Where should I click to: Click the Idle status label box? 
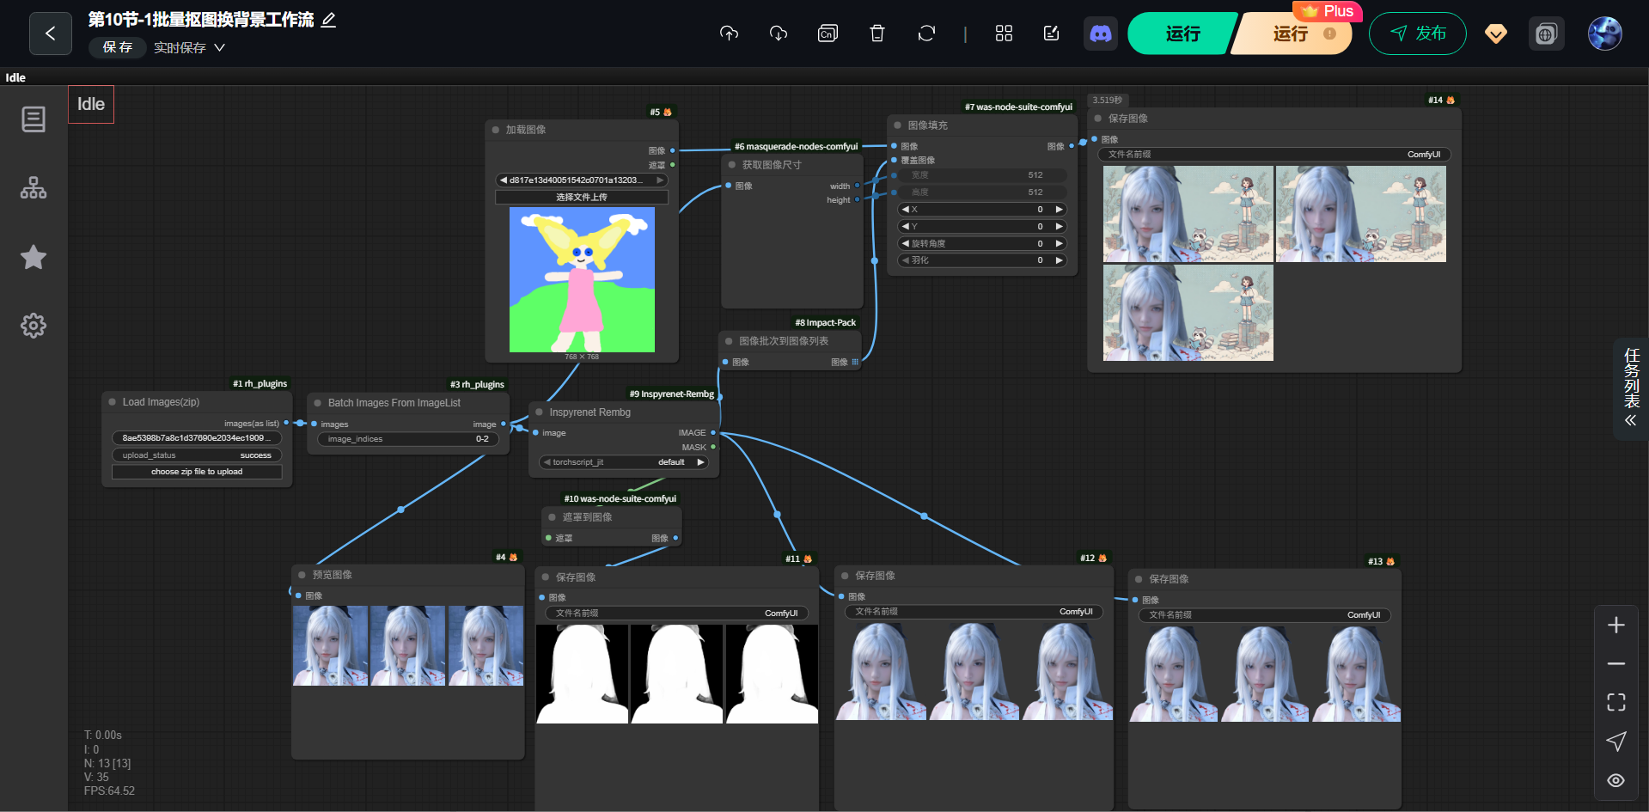91,104
